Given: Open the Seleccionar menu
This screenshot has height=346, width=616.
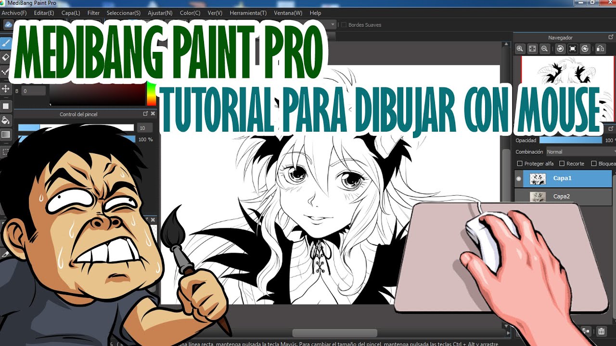Looking at the screenshot, I should point(124,13).
